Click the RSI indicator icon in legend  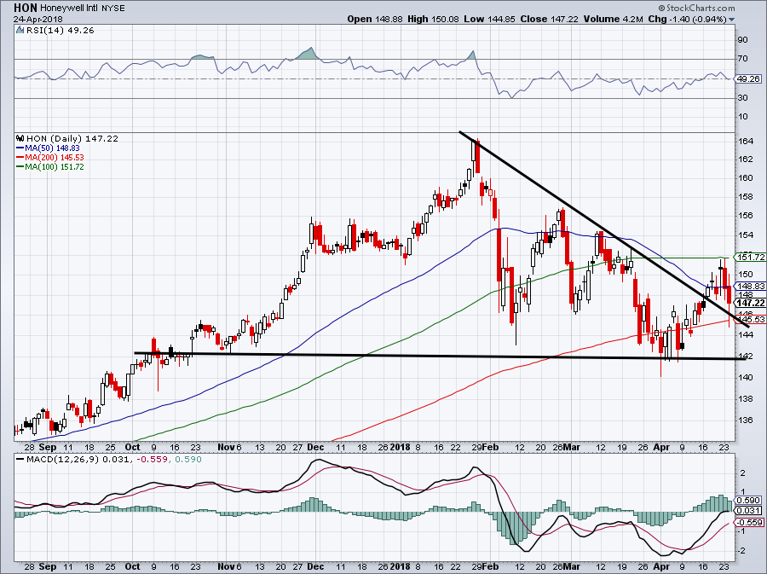(20, 30)
